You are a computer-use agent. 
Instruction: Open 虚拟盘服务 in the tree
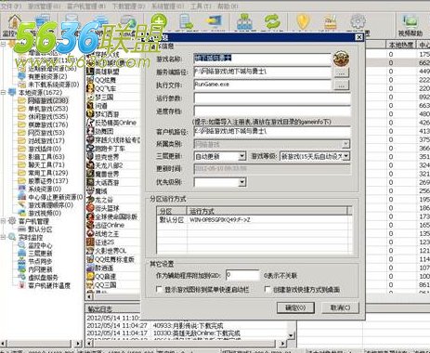point(38,278)
